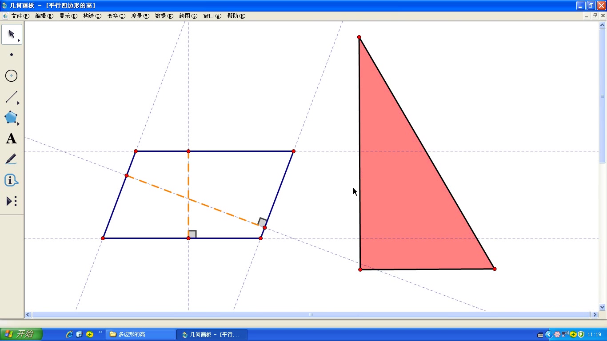This screenshot has height=341, width=607.
Task: Open the 显示 (Display) menu
Action: coord(68,16)
